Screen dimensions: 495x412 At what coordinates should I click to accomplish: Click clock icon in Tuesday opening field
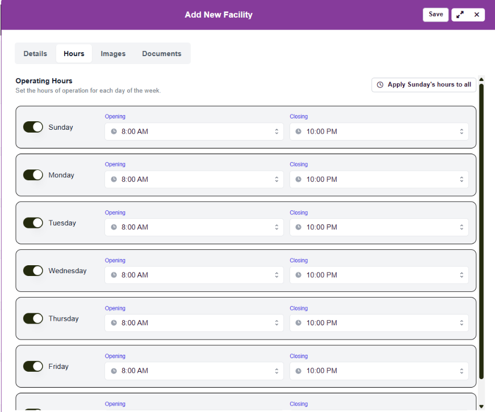[114, 227]
